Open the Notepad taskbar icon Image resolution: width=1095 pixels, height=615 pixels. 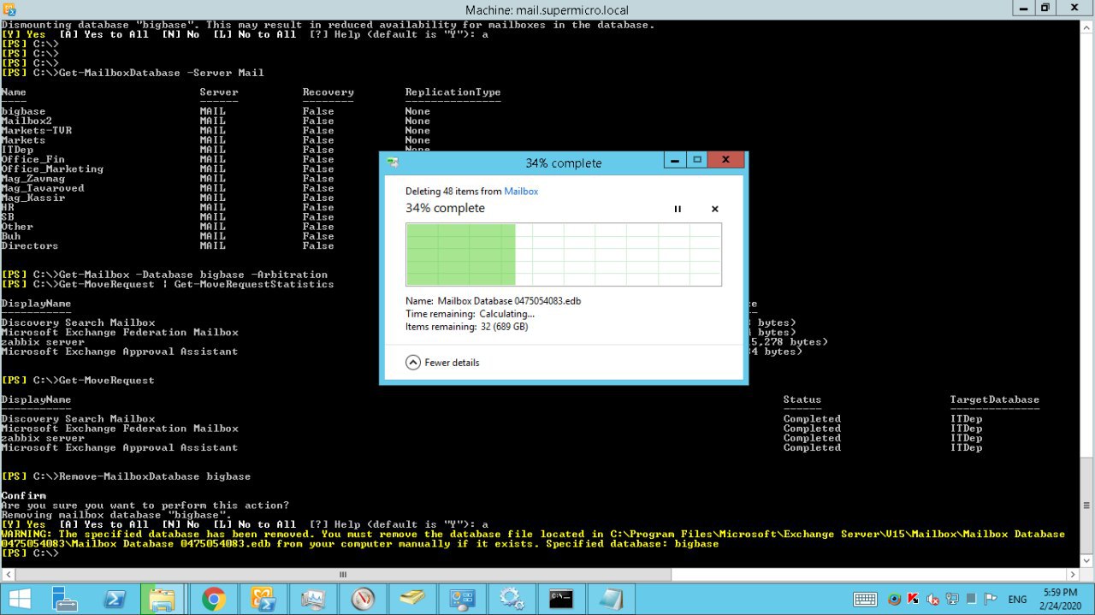pyautogui.click(x=611, y=599)
